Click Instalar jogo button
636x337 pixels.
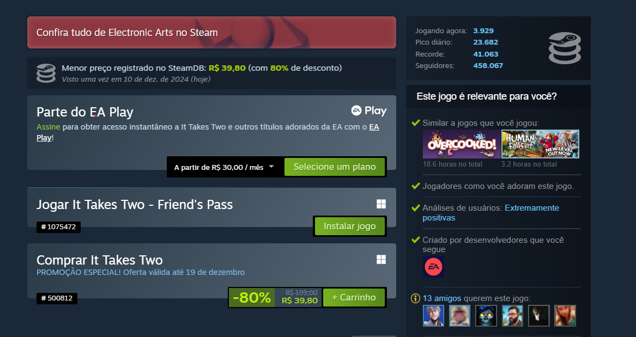click(350, 226)
